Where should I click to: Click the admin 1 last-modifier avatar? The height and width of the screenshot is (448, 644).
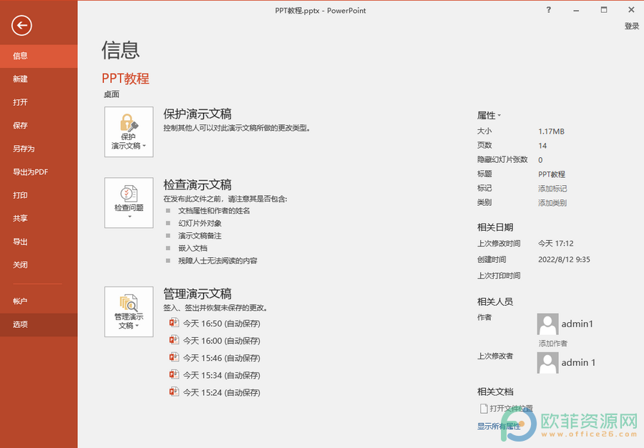click(x=548, y=363)
